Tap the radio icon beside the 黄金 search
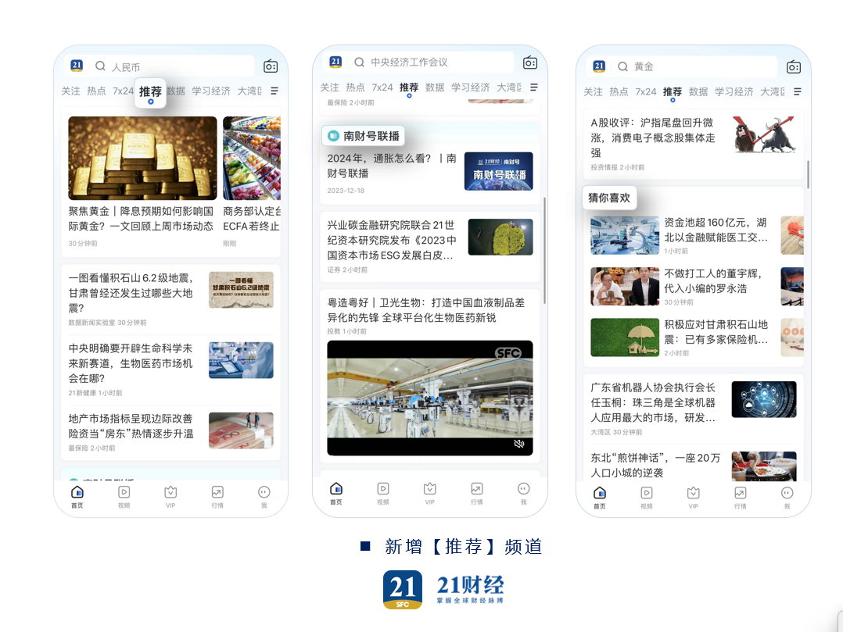The height and width of the screenshot is (632, 843). [794, 67]
